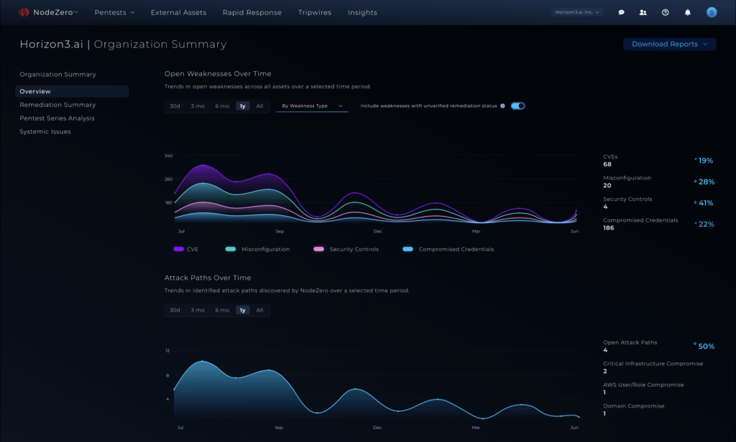Click the Domain Compromise stat

coord(634,409)
